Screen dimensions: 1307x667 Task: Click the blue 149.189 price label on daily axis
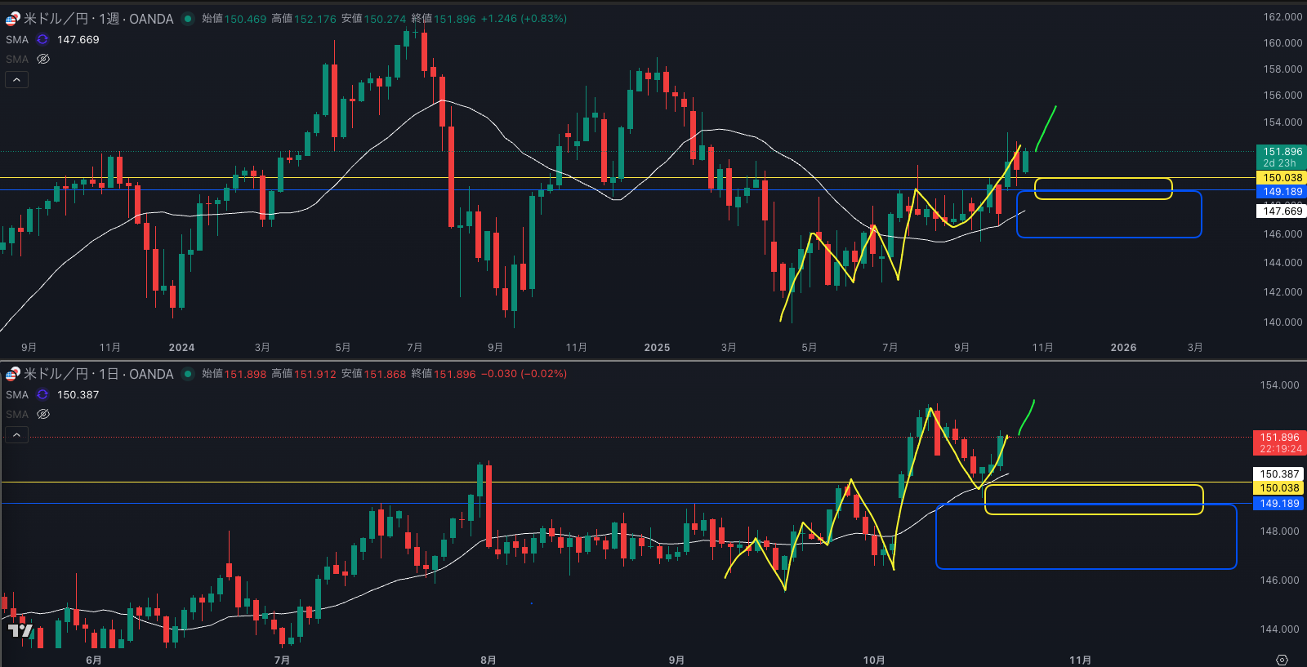(x=1278, y=504)
